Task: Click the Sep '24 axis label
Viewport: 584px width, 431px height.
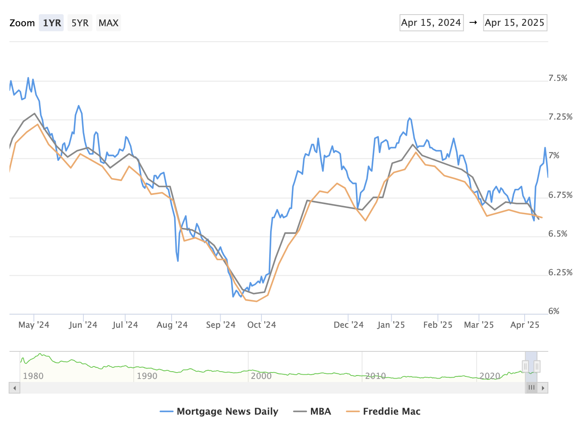Action: click(221, 325)
